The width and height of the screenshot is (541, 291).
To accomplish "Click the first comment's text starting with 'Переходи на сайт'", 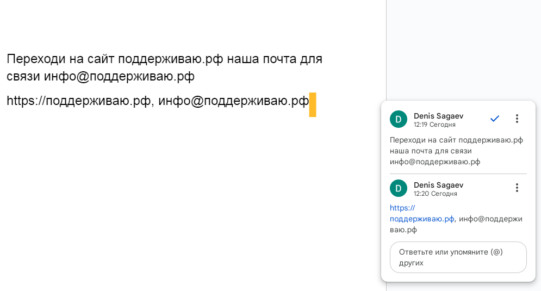I will (x=456, y=151).
